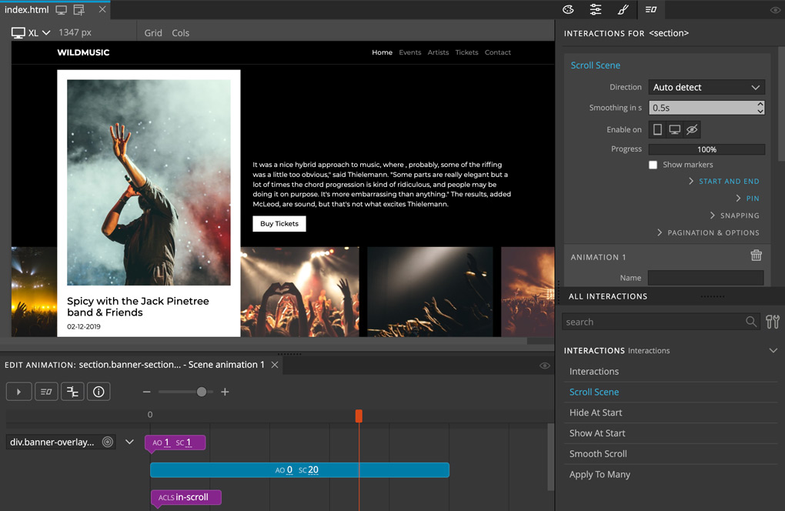
Task: Click the timeline zoom slider handle
Action: tap(202, 392)
